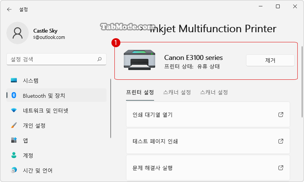Image resolution: width=304 pixels, height=182 pixels.
Task: Click the 계정 person icon
Action: (14, 155)
